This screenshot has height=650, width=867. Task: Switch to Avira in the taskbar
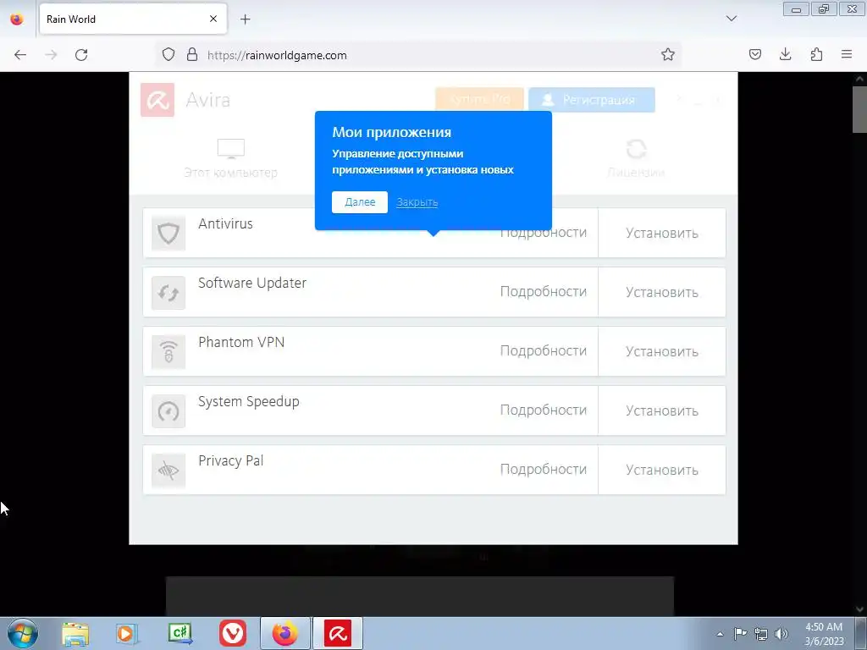(x=338, y=633)
